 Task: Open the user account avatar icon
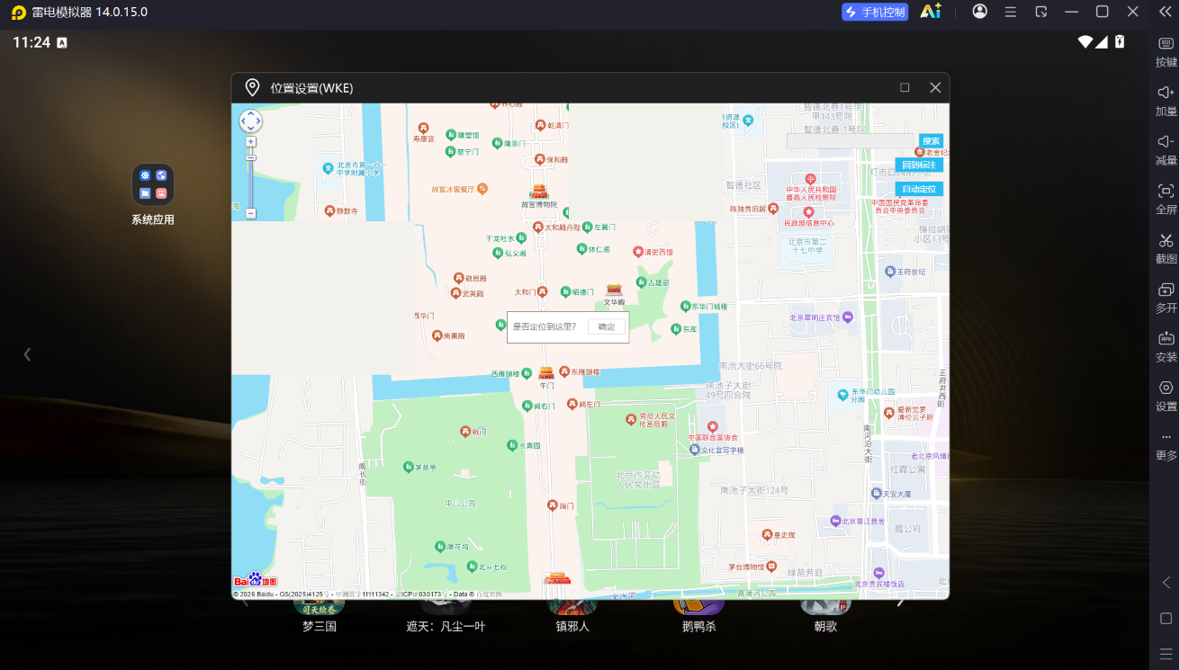click(x=980, y=12)
